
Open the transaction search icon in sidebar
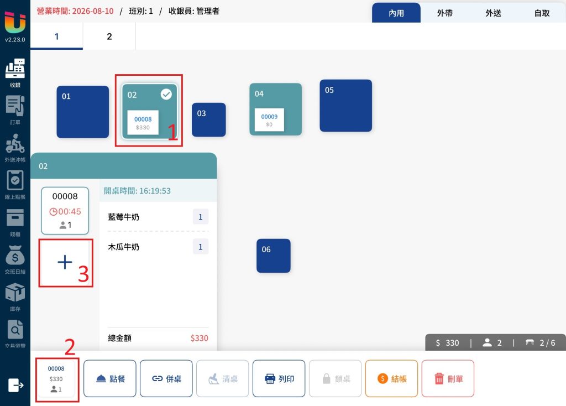[15, 330]
